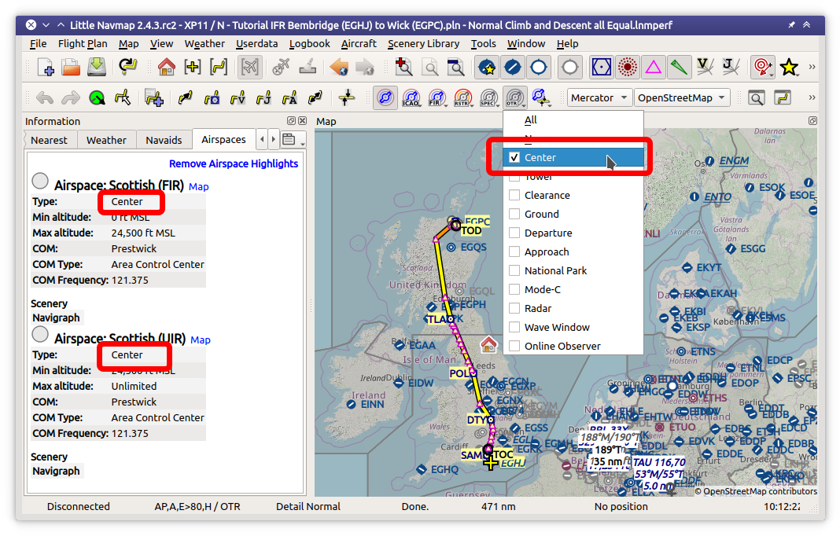Viewport: 840px width, 536px height.
Task: Reload scenery library with the yellow arrow icon
Action: (127, 67)
